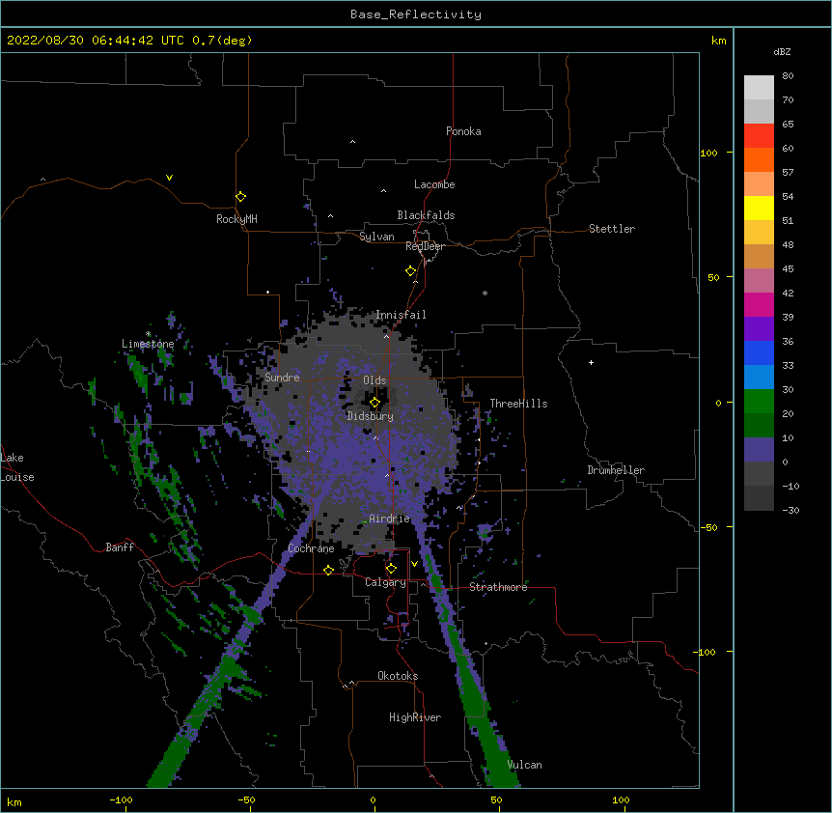Pick the magenta 39-42 dBZ legend swatch
Screen dimensions: 832x813
tap(759, 304)
